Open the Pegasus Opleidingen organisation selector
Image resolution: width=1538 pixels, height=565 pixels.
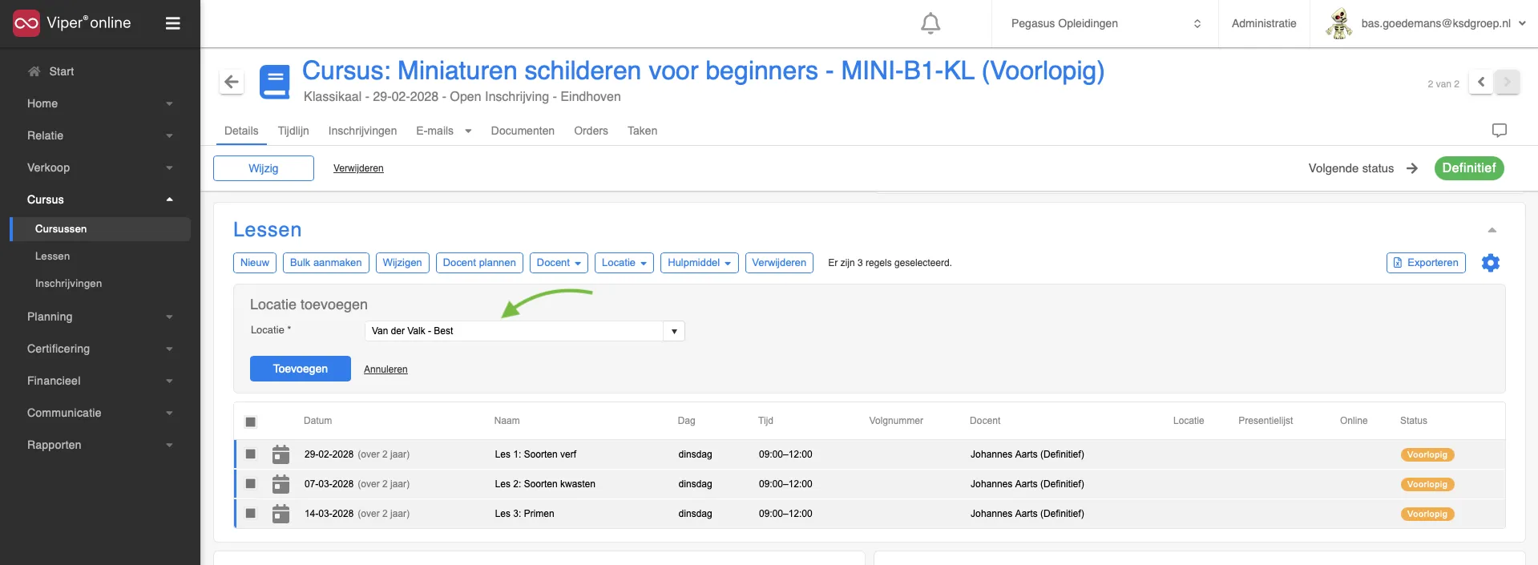(x=1105, y=23)
